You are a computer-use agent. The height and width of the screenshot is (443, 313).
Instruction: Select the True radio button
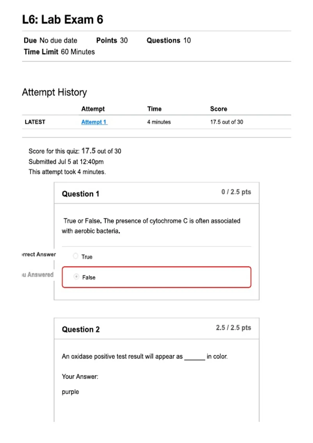click(76, 256)
